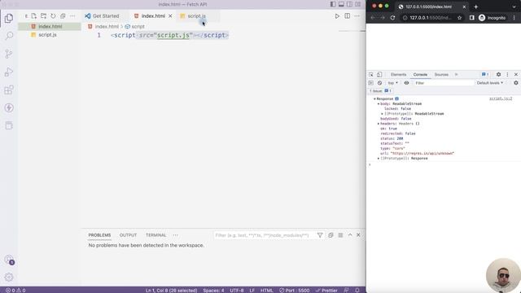Reload the page in Chrome
521x293 pixels.
click(x=392, y=18)
